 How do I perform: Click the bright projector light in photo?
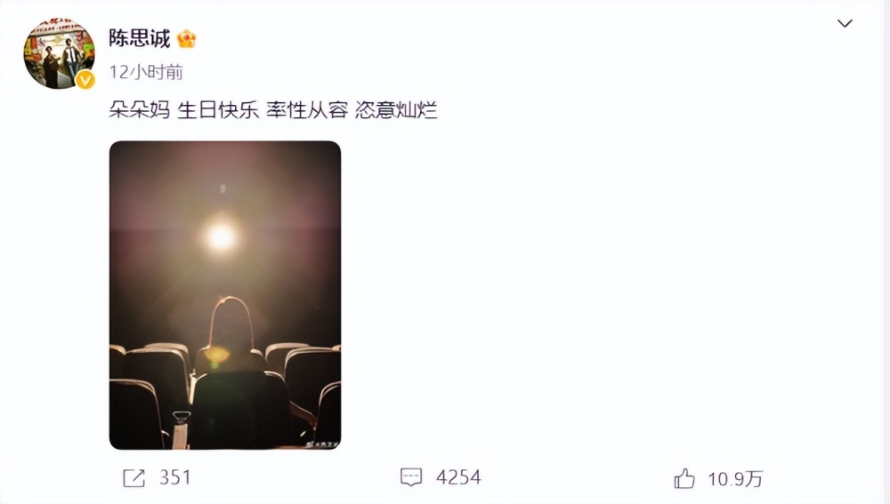[x=221, y=236]
